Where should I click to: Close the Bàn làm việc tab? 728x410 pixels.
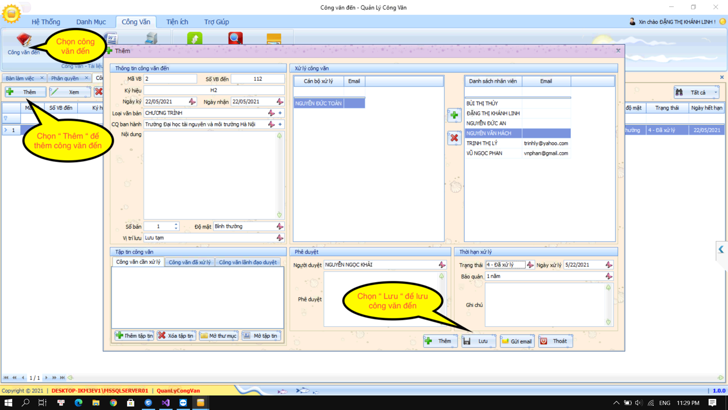(42, 78)
